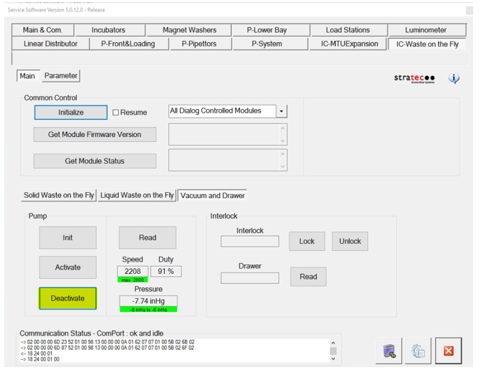Image resolution: width=481 pixels, height=370 pixels.
Task: Click the red X close button
Action: coord(448,351)
